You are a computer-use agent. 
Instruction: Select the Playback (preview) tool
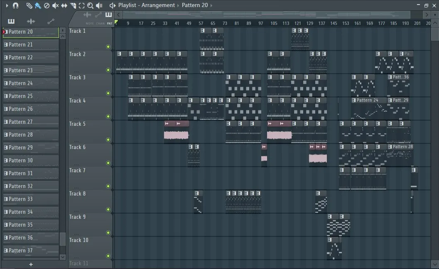click(98, 5)
